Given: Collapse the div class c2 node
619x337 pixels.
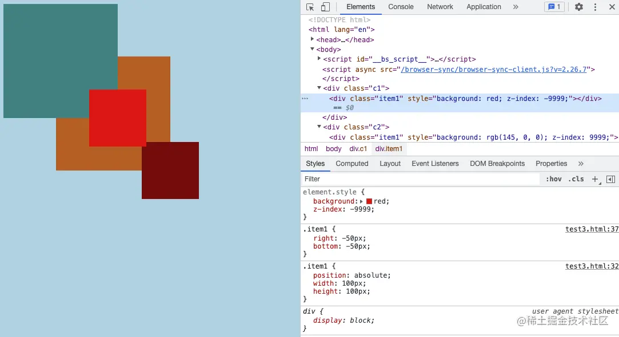Looking at the screenshot, I should point(319,127).
